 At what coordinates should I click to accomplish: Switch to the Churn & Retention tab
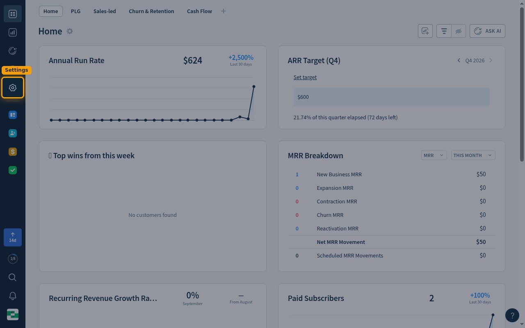151,11
